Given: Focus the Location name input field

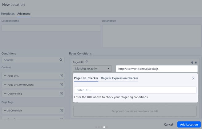Looking at the screenshot, I should coord(51,28).
